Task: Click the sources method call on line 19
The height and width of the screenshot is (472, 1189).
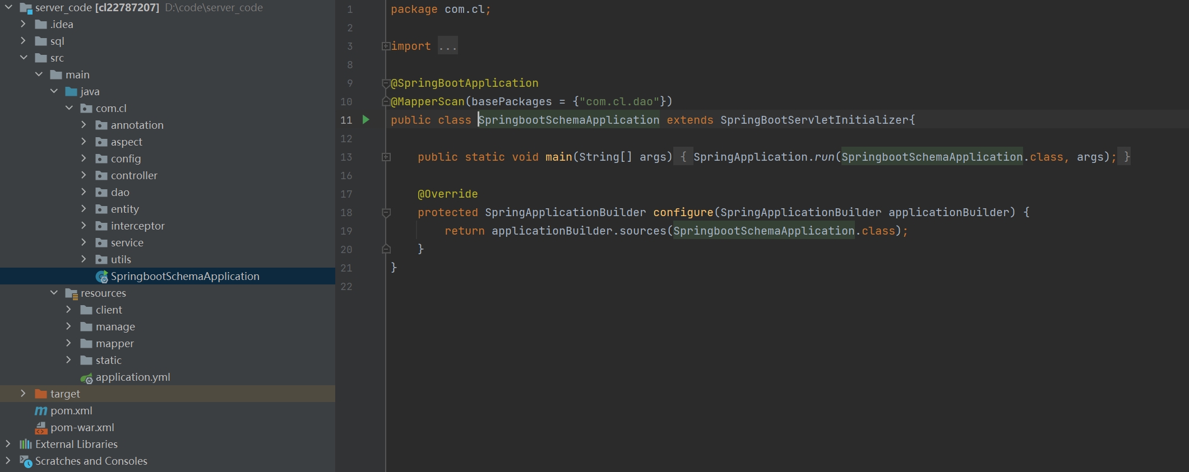Action: 643,231
